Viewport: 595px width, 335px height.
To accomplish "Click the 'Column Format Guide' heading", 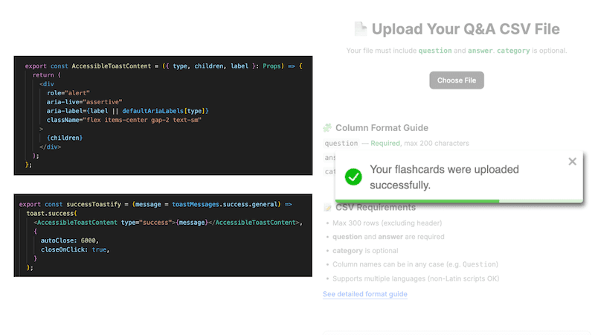I will 382,127.
